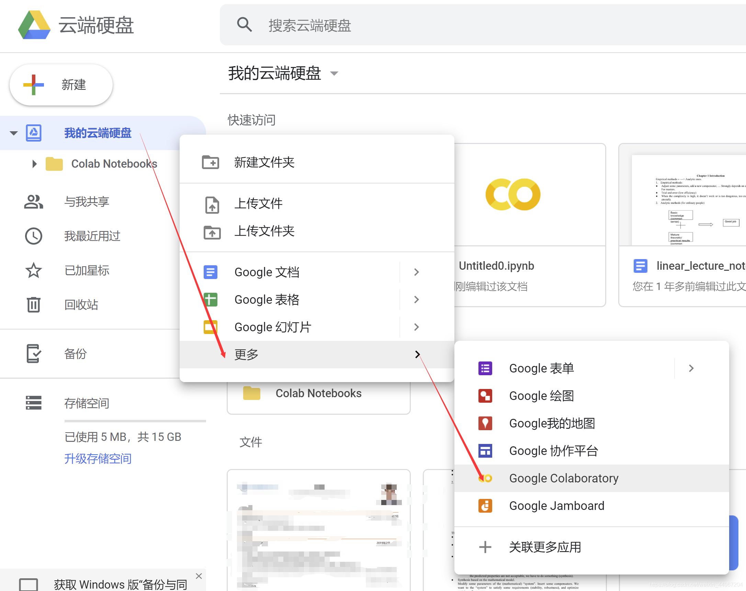The width and height of the screenshot is (746, 591).
Task: Click the starred star icon
Action: (x=34, y=270)
